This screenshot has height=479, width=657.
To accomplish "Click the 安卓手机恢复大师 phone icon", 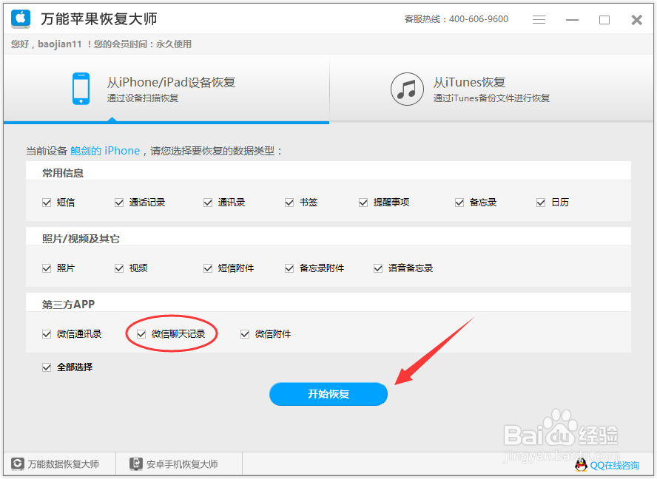I will tap(135, 462).
